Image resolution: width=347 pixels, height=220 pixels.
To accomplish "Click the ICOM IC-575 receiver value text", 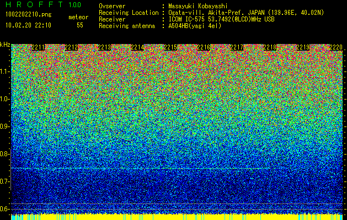I will [x=221, y=19].
